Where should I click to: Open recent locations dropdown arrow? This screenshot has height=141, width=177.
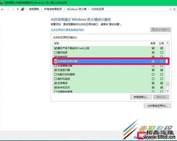[14, 9]
